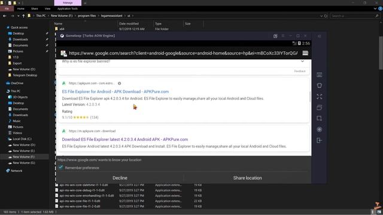
Task: Click the Feedback link
Action: pyautogui.click(x=300, y=71)
